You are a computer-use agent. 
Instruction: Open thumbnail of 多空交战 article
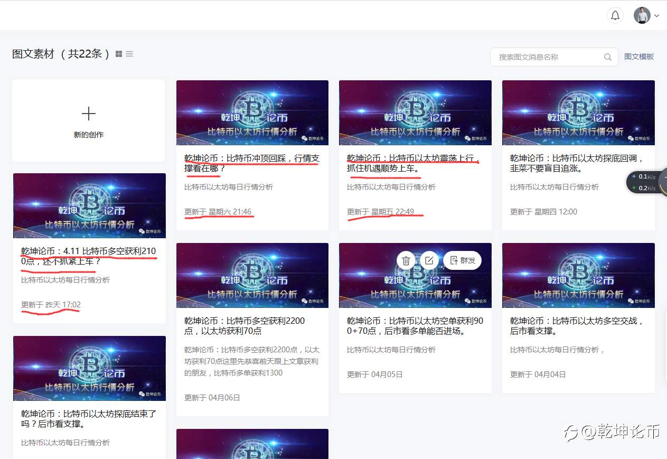tap(578, 275)
